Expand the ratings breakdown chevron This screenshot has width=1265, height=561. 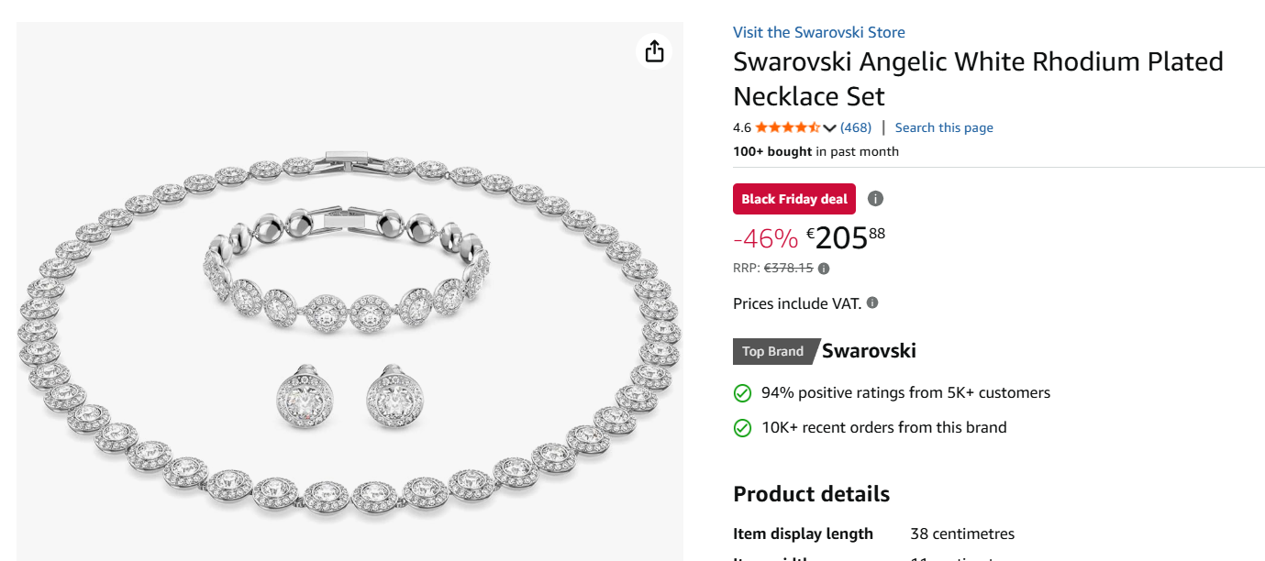click(829, 128)
